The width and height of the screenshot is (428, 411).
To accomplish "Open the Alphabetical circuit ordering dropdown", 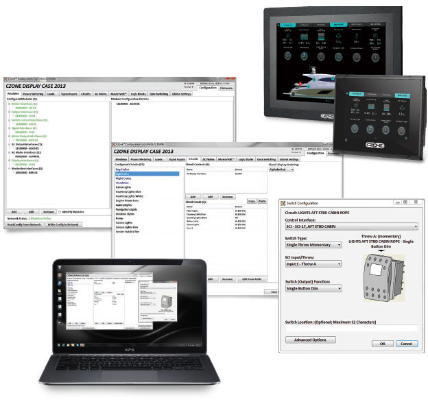I will (x=281, y=169).
